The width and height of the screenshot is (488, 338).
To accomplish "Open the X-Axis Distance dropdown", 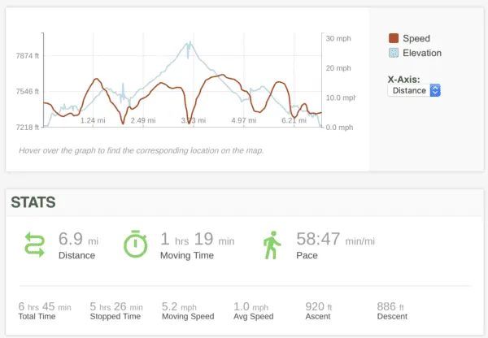I will (414, 90).
